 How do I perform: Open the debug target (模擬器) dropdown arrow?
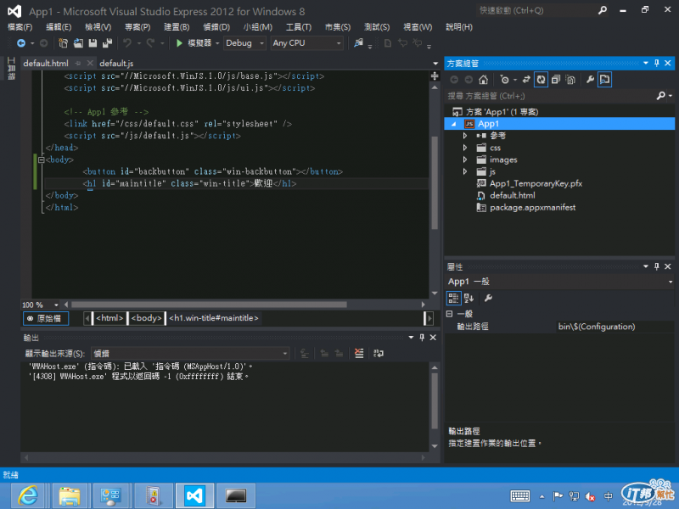pyautogui.click(x=217, y=43)
